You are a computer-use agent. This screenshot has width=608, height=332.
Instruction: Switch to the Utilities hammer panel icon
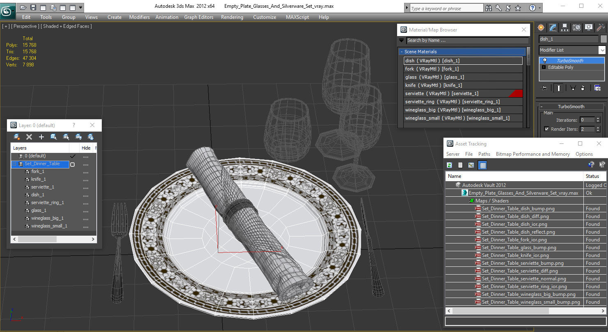click(601, 27)
